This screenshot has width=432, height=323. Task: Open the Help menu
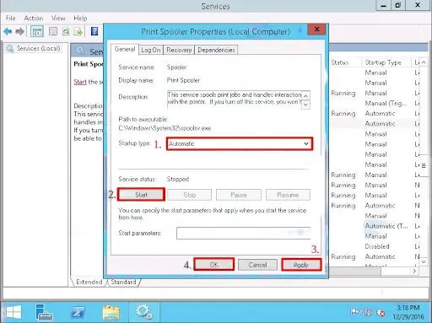(80, 19)
